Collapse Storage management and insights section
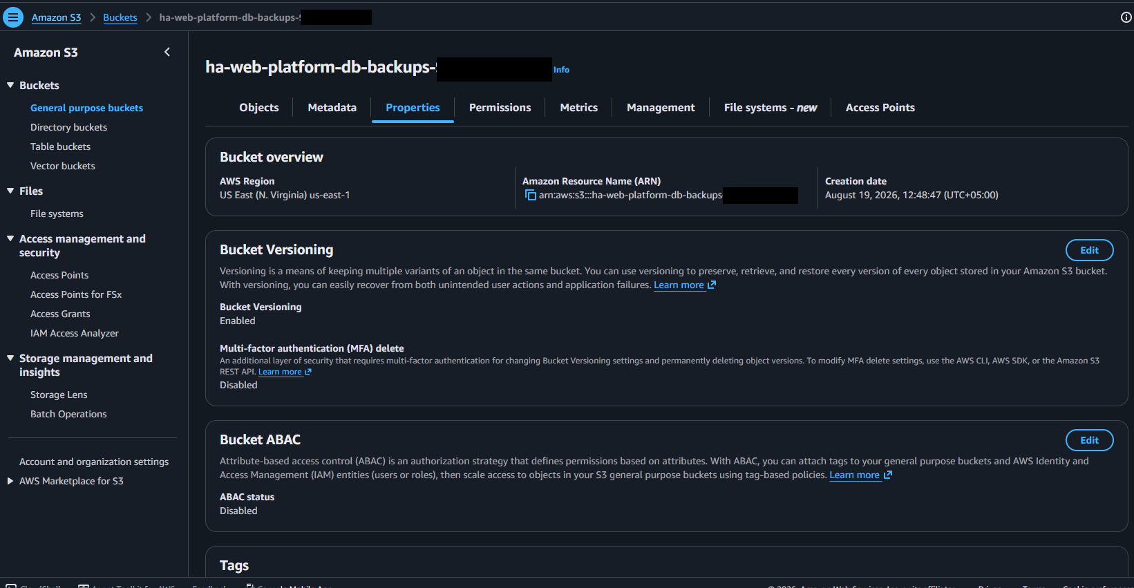The image size is (1134, 588). click(x=10, y=358)
